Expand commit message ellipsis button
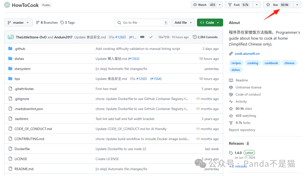The width and height of the screenshot is (305, 176). tap(142, 37)
